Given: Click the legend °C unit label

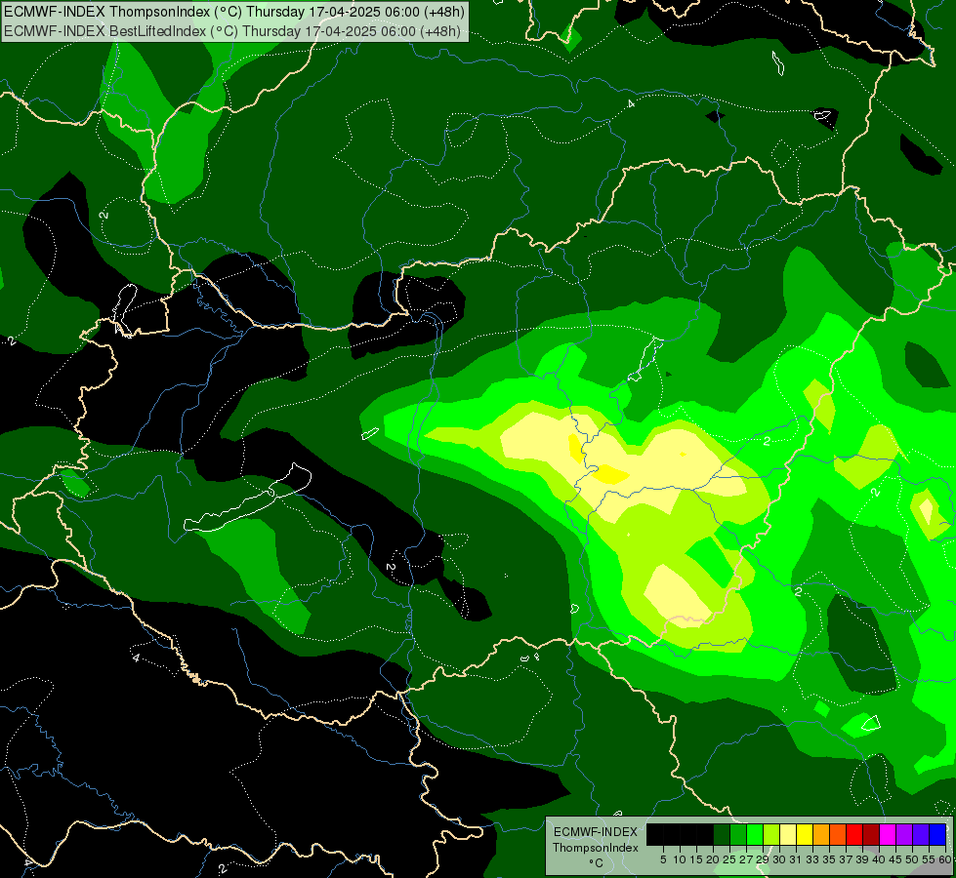Looking at the screenshot, I should (597, 862).
